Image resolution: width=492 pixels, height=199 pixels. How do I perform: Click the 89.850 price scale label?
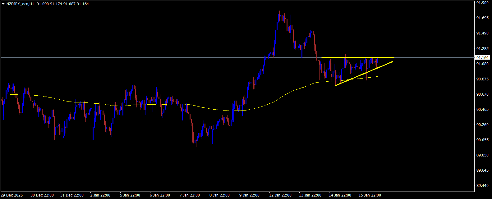483,155
